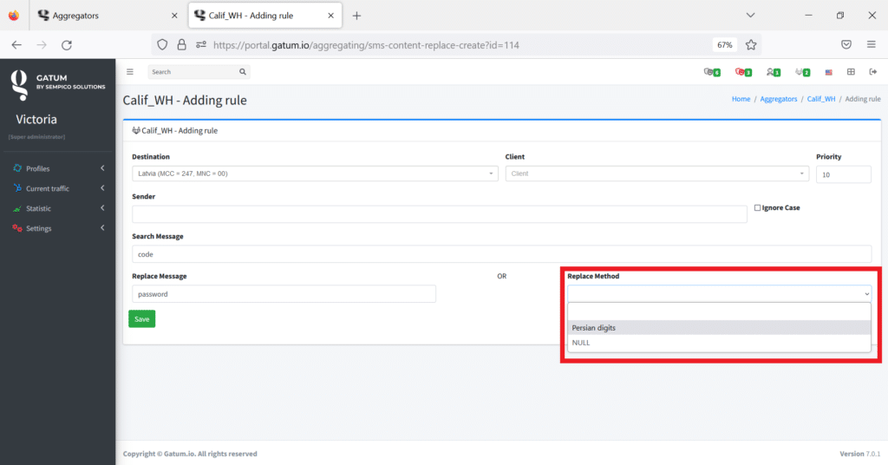
Task: Click the Victoria user name in sidebar
Action: click(x=36, y=119)
